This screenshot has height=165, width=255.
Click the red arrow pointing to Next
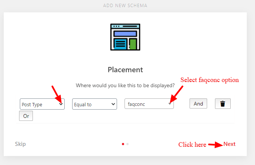215,144
